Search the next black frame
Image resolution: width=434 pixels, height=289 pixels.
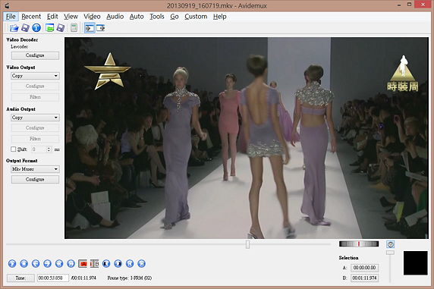118,263
